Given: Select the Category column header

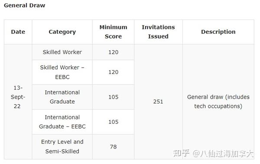Looking at the screenshot, I should pos(62,32).
